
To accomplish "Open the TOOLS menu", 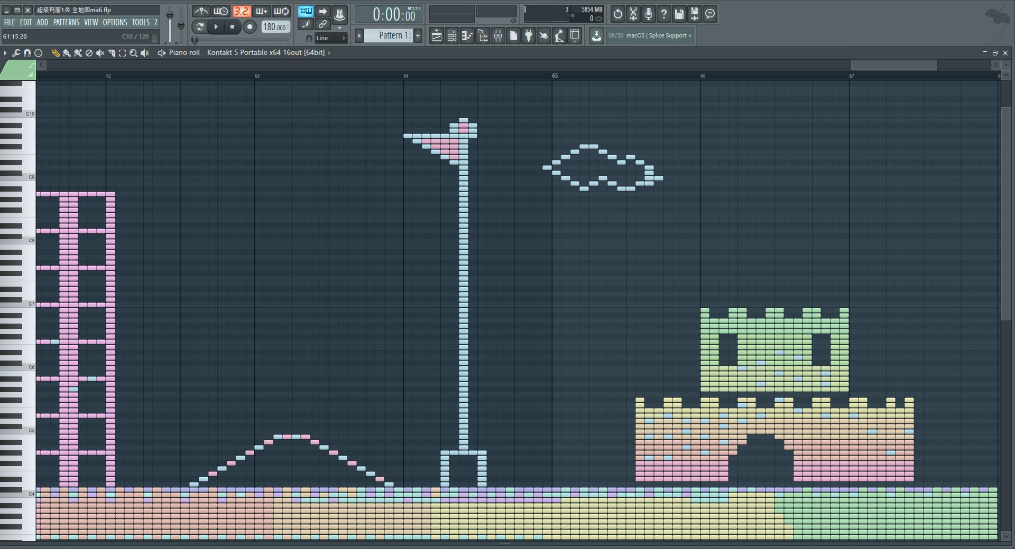I will (141, 22).
